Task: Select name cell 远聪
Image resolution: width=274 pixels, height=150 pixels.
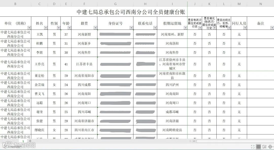Action: (40, 103)
